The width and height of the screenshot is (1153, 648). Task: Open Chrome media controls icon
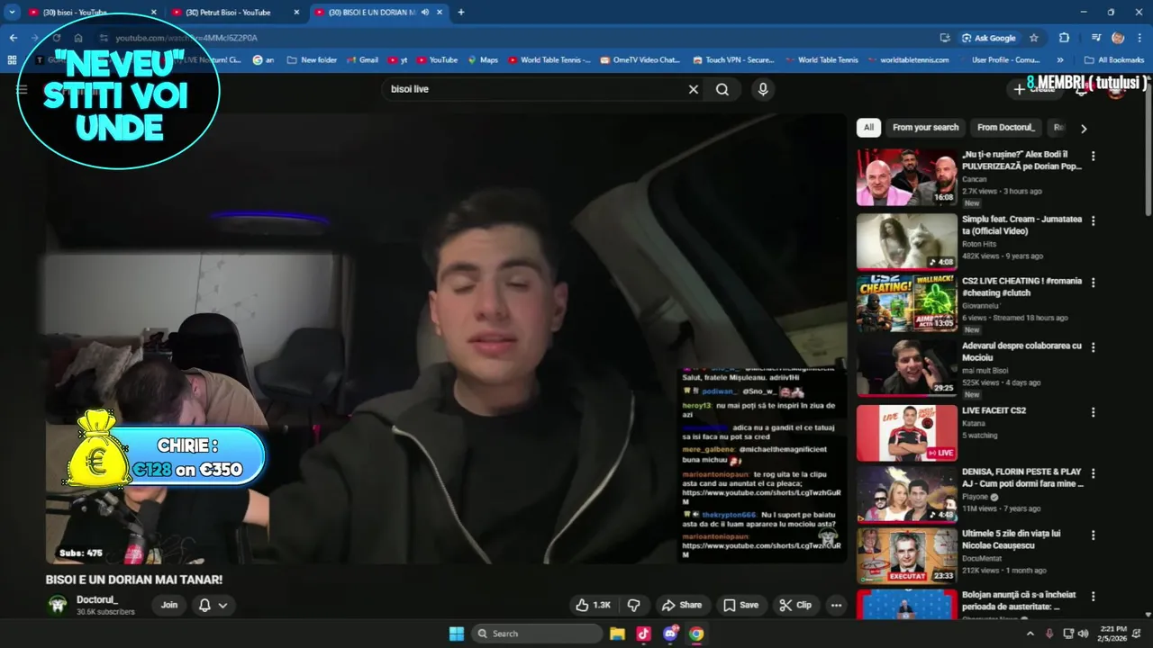[1096, 38]
